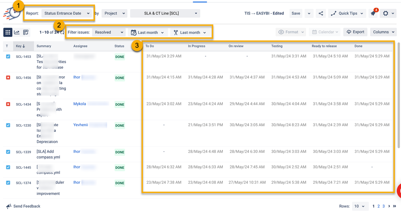Expand the dropdown arrow next to Save
This screenshot has height=215, width=401.
[x=309, y=13]
